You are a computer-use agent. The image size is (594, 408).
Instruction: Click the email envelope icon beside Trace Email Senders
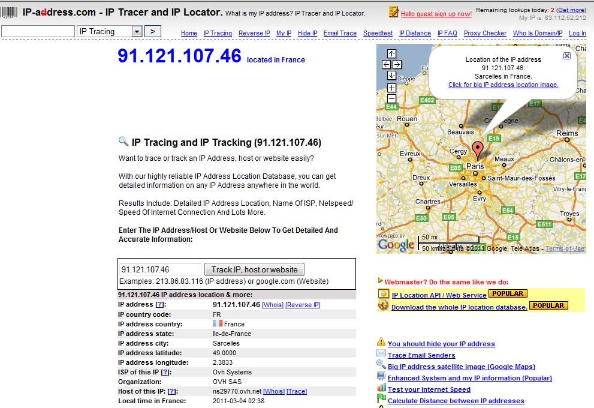pos(381,355)
